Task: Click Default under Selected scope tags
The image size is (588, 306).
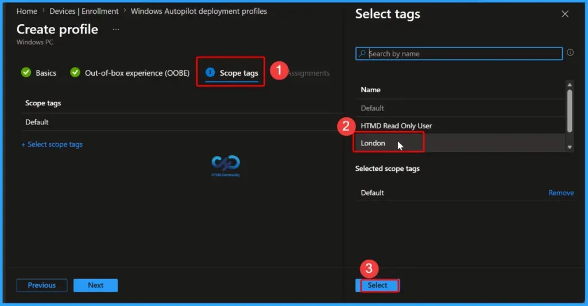Action: click(x=372, y=193)
